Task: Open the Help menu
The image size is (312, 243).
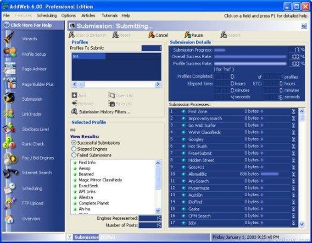Action: (x=126, y=16)
